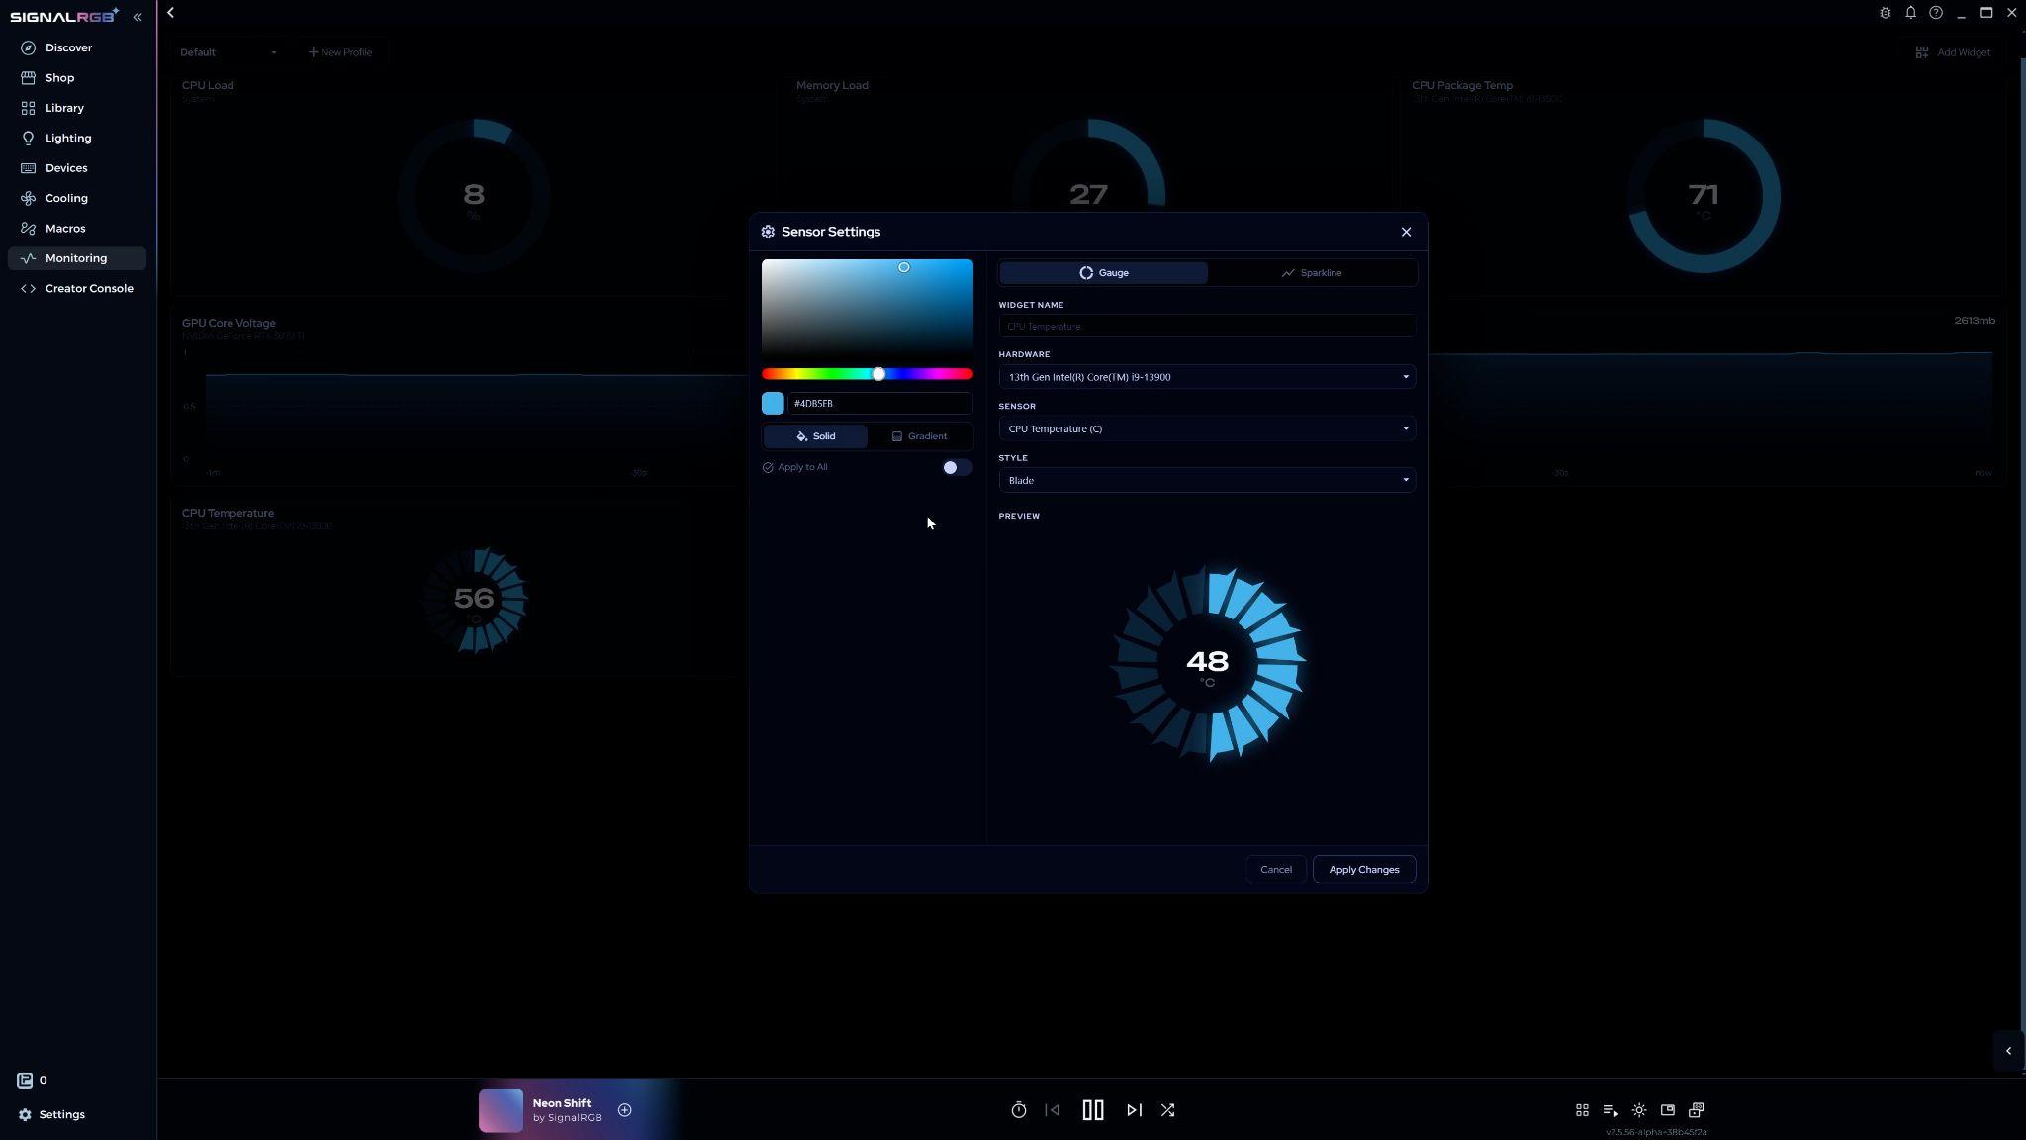Skip to next effect
This screenshot has width=2026, height=1140.
pos(1134,1110)
